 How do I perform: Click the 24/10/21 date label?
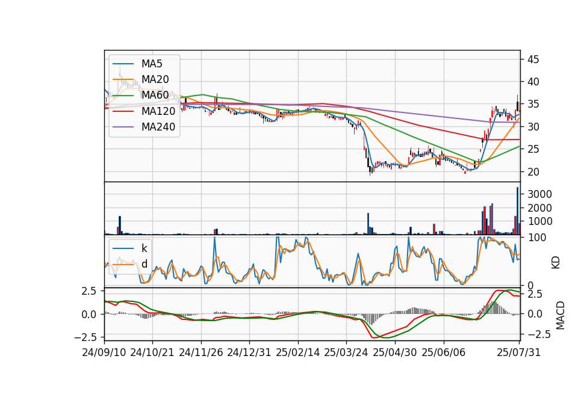(152, 352)
